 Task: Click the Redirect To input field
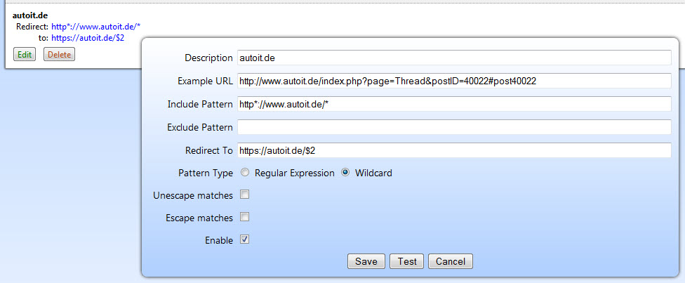tap(454, 150)
